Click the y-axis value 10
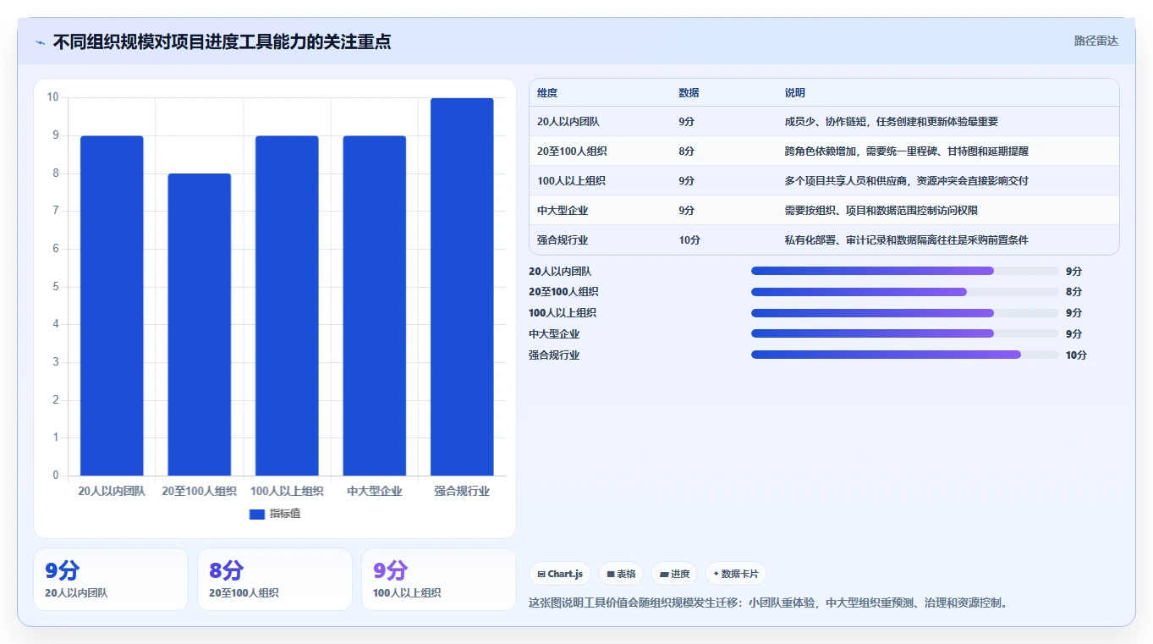 point(53,97)
